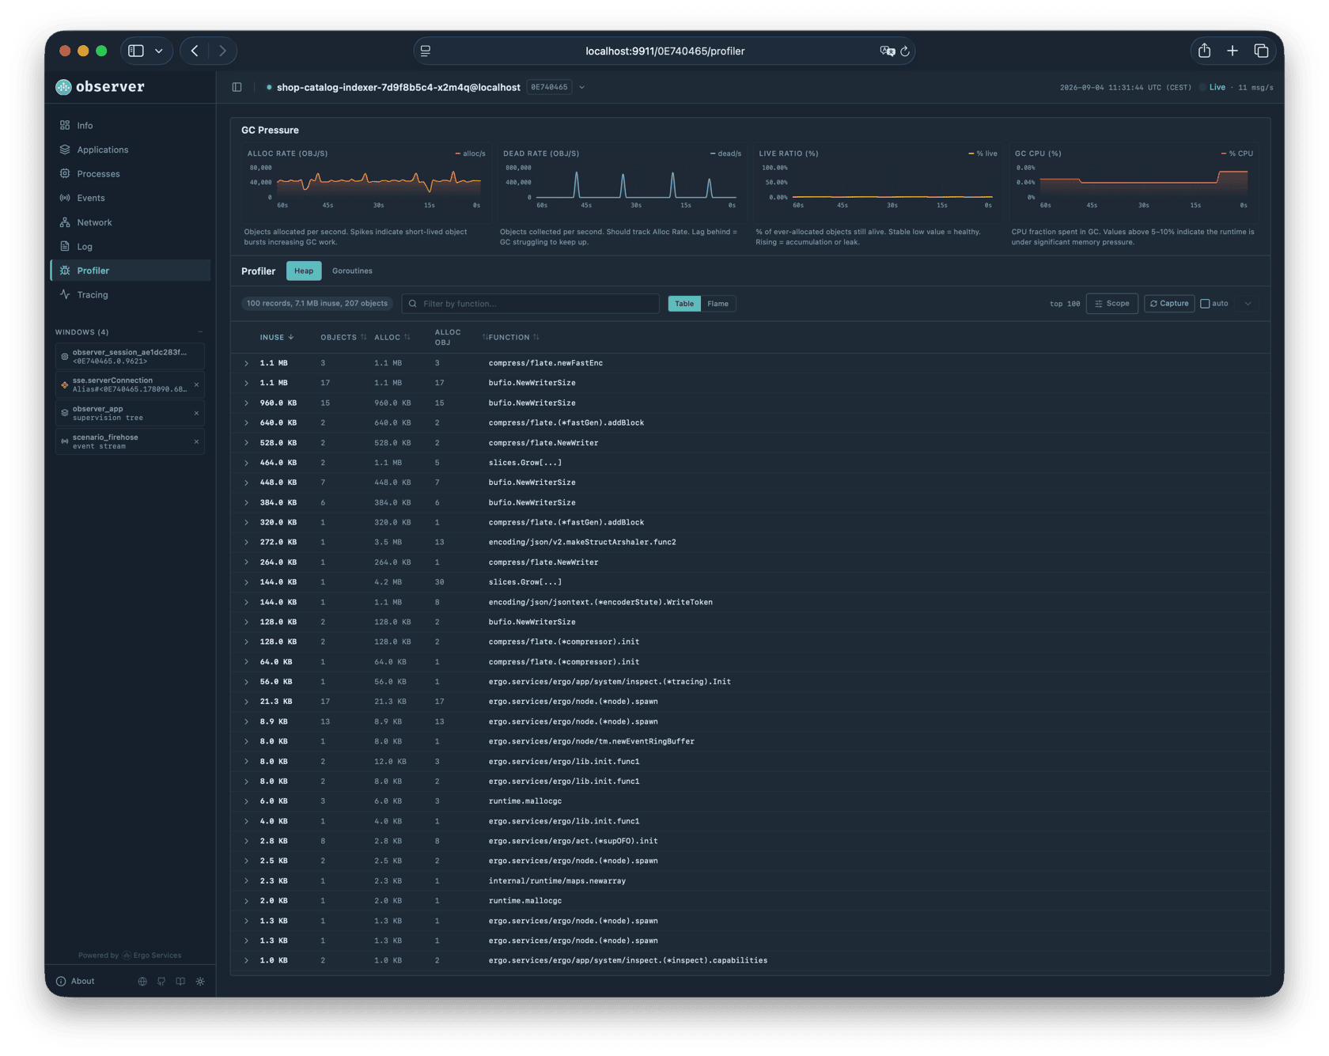Focus the Filter by function field
The height and width of the screenshot is (1056, 1329).
[x=531, y=304]
